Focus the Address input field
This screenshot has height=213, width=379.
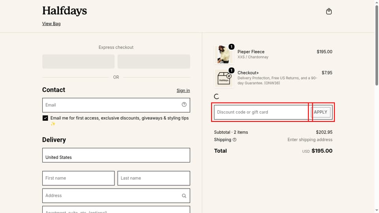[116, 196]
